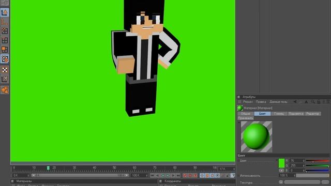Open the Режим menu in Attributes
Image resolution: width=331 pixels, height=186 pixels.
248,102
